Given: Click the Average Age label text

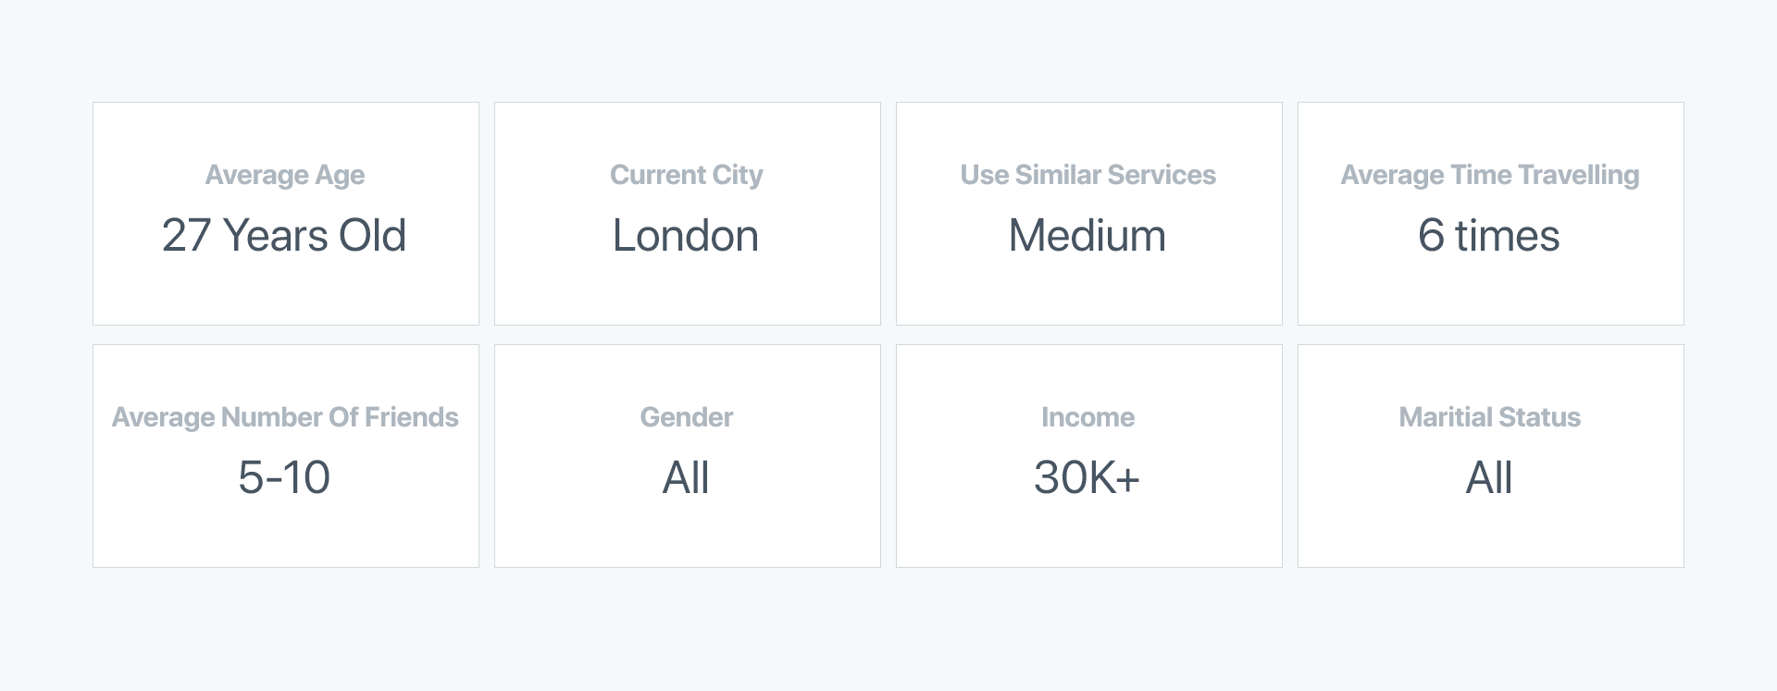Looking at the screenshot, I should pos(285,175).
